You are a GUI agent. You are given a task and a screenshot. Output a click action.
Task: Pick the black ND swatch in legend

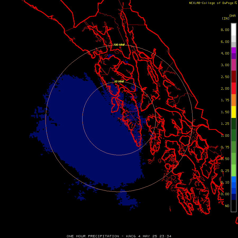click(x=234, y=206)
